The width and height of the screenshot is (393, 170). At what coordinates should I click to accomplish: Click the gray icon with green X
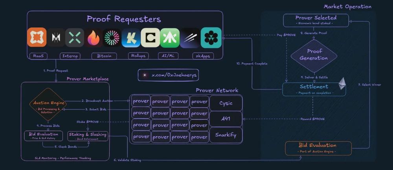click(75, 38)
